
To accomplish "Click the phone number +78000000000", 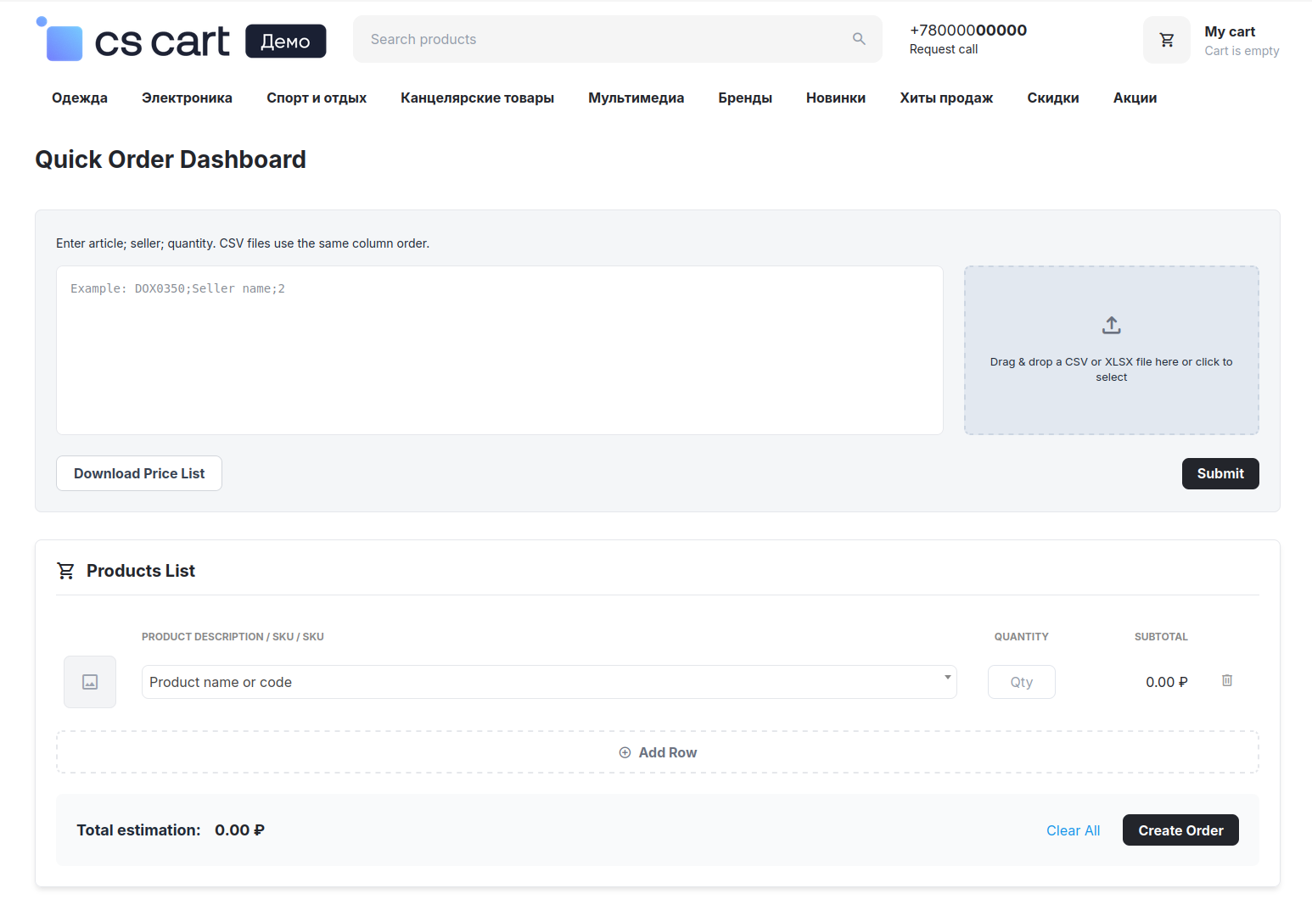I will click(x=968, y=31).
